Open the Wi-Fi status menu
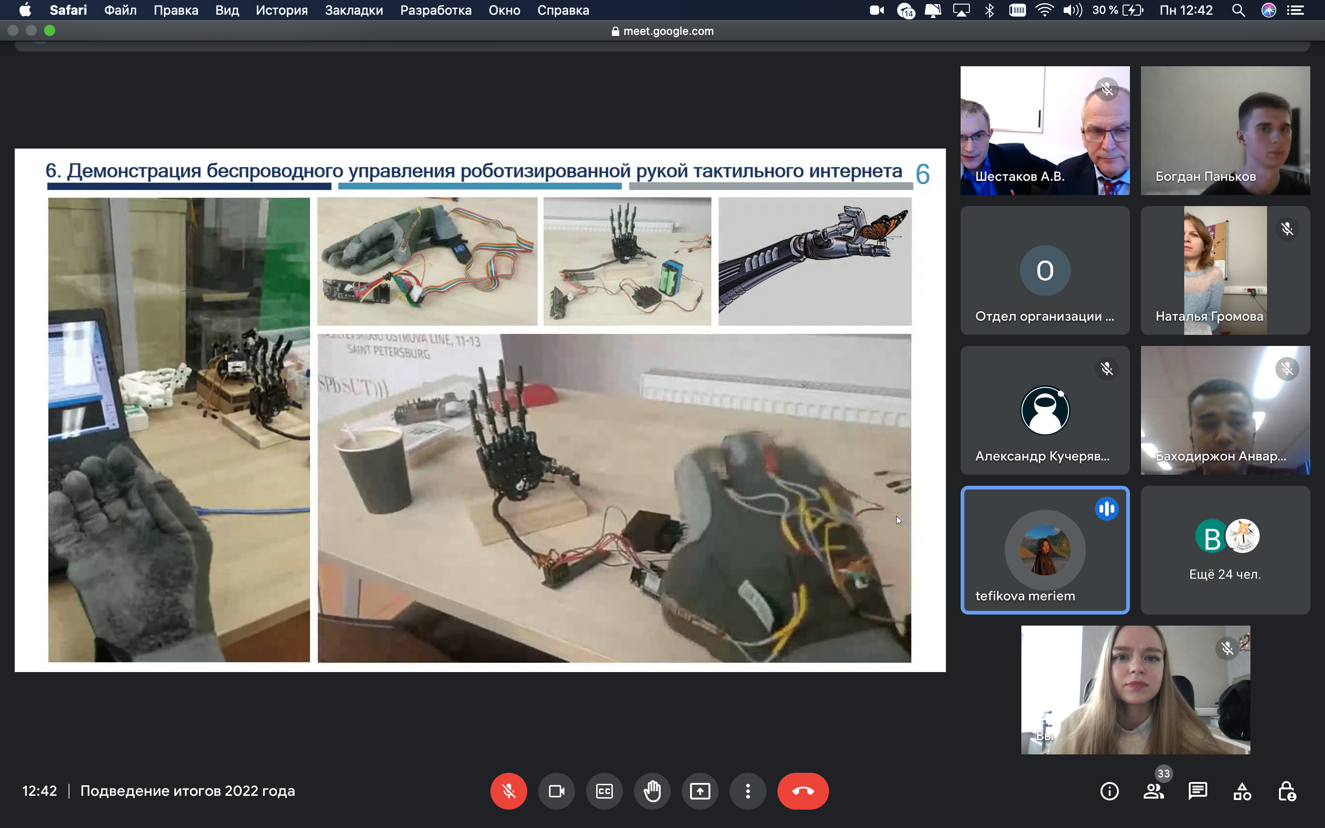Viewport: 1325px width, 828px height. (1044, 11)
